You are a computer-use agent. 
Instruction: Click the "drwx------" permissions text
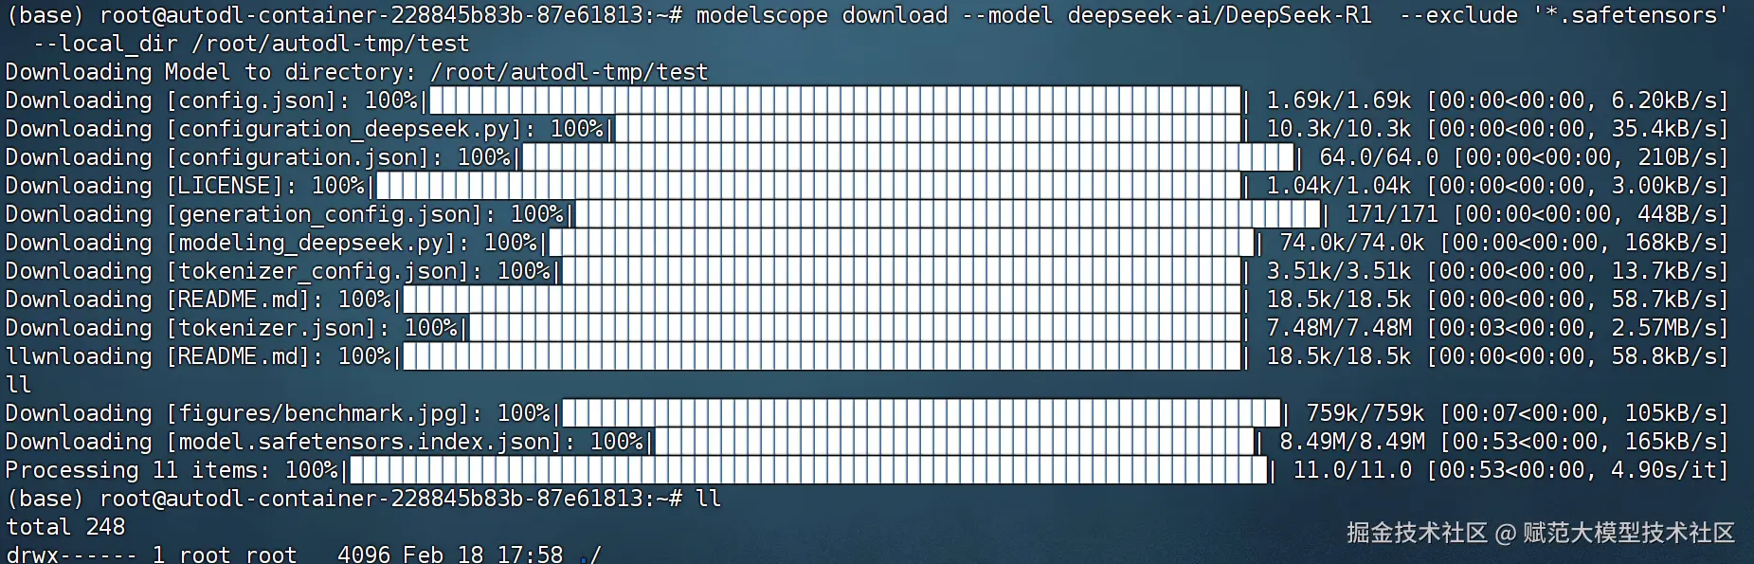point(72,554)
